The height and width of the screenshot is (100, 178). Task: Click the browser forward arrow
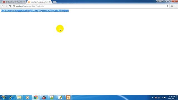6,6
